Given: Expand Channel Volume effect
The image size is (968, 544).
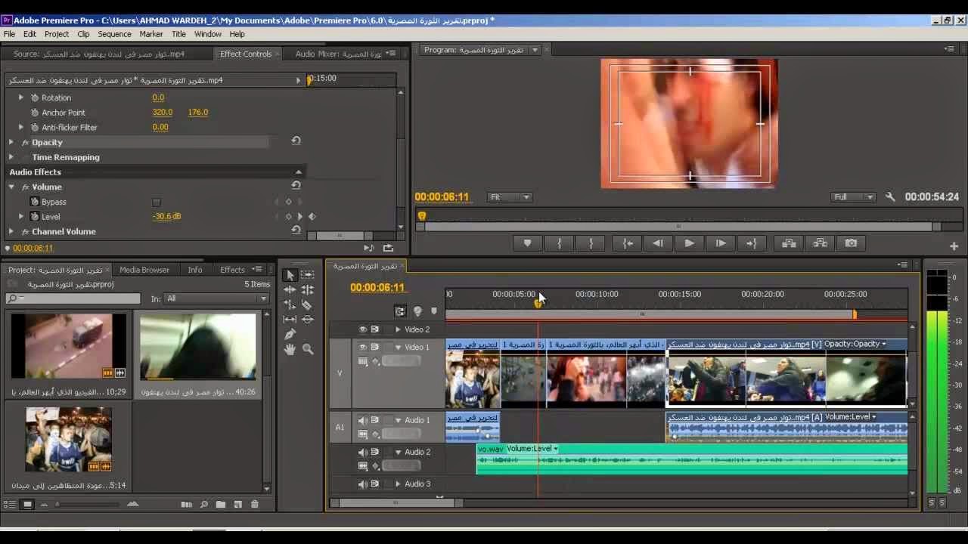Looking at the screenshot, I should 11,231.
